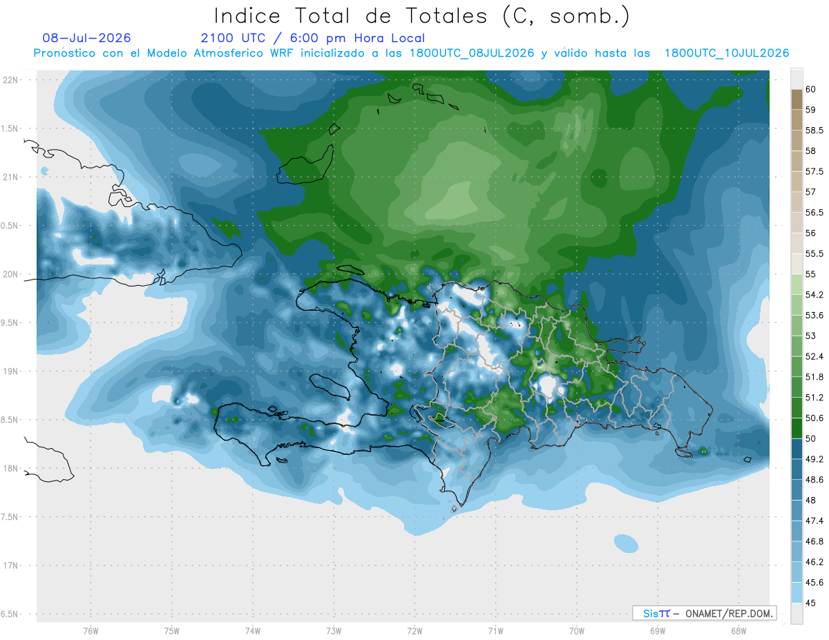Image resolution: width=829 pixels, height=640 pixels.
Task: Click the '68W' longitude label
Action: [x=739, y=630]
